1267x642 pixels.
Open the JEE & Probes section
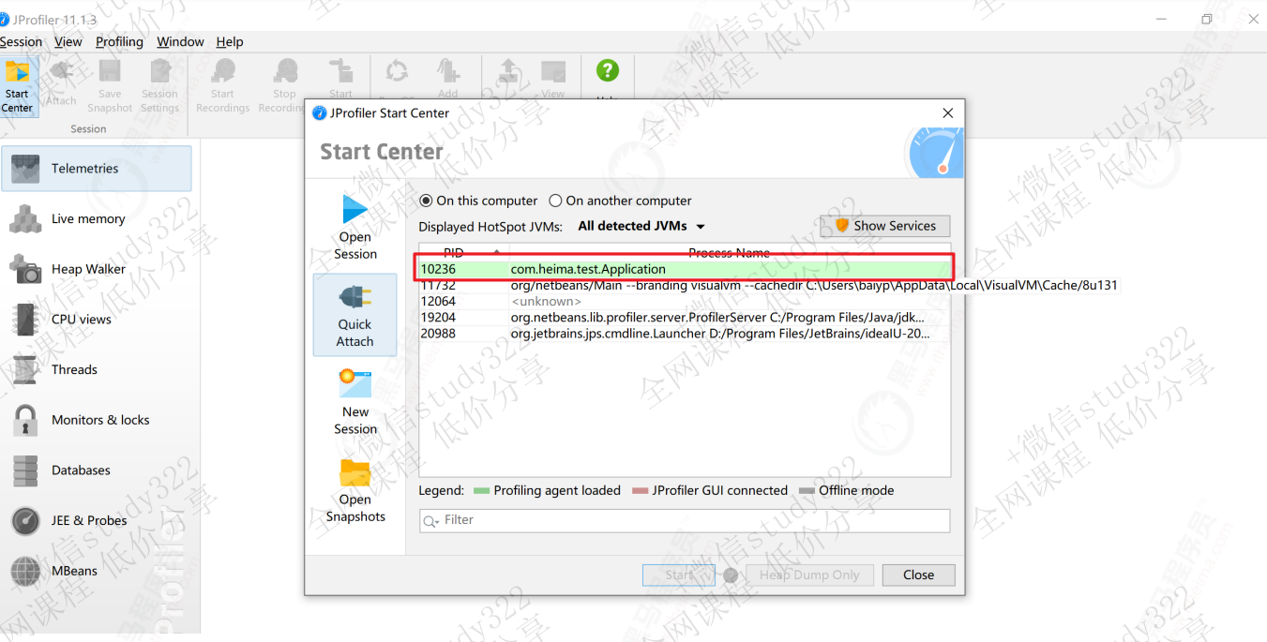(x=97, y=520)
